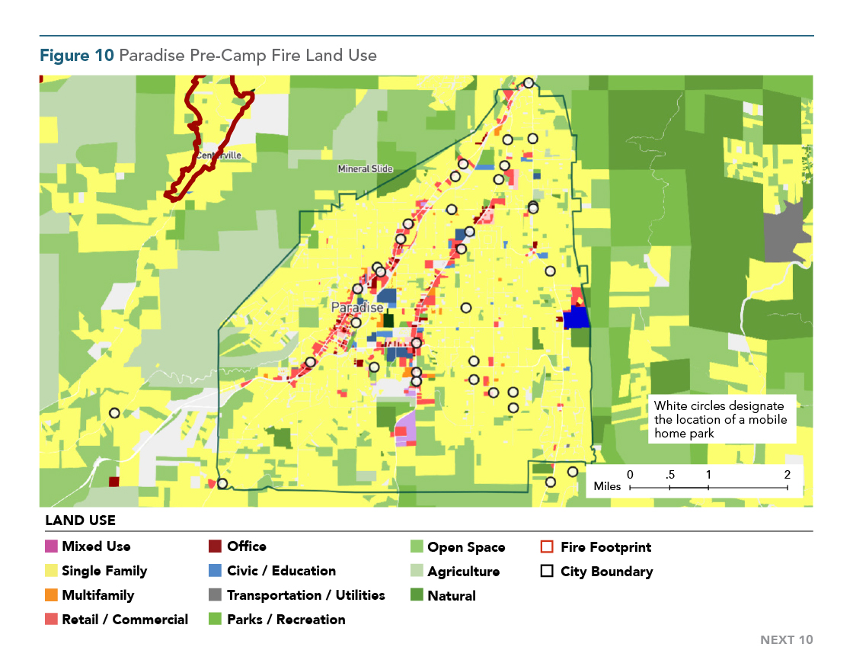853x660 pixels.
Task: Click the 'Fire Footprint' legend label
Action: pos(606,547)
